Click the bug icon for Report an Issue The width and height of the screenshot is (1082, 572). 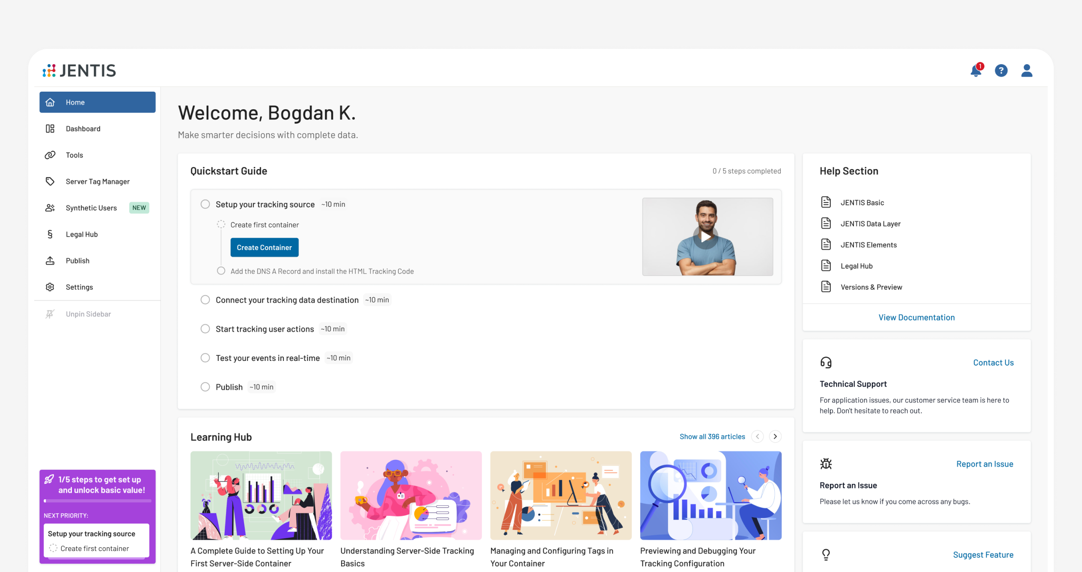(x=826, y=464)
